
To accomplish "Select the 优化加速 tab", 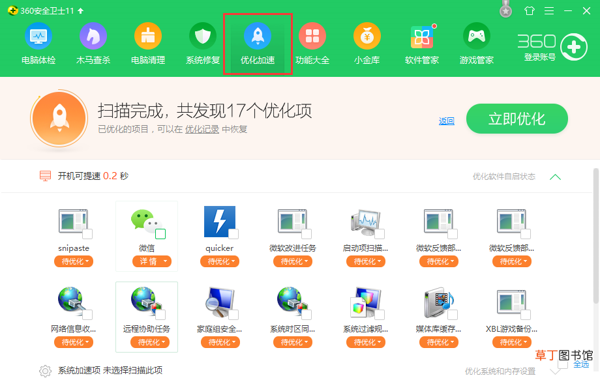I will [x=258, y=44].
